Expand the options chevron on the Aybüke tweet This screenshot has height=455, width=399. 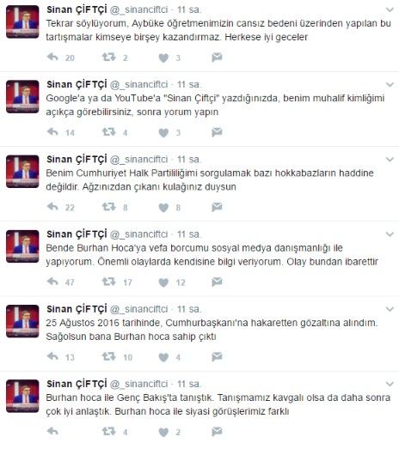pyautogui.click(x=390, y=9)
